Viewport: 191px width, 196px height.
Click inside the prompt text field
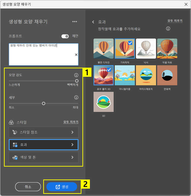[x=44, y=54]
